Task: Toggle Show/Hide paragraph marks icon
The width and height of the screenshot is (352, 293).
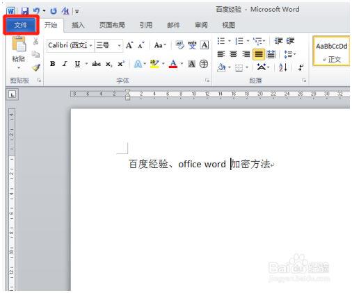Action: (301, 67)
